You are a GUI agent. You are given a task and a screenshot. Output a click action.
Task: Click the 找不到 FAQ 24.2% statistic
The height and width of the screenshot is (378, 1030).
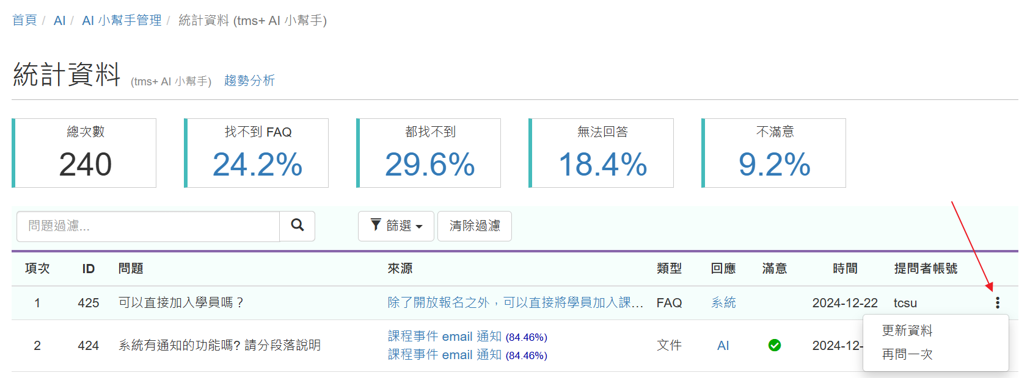pyautogui.click(x=257, y=165)
